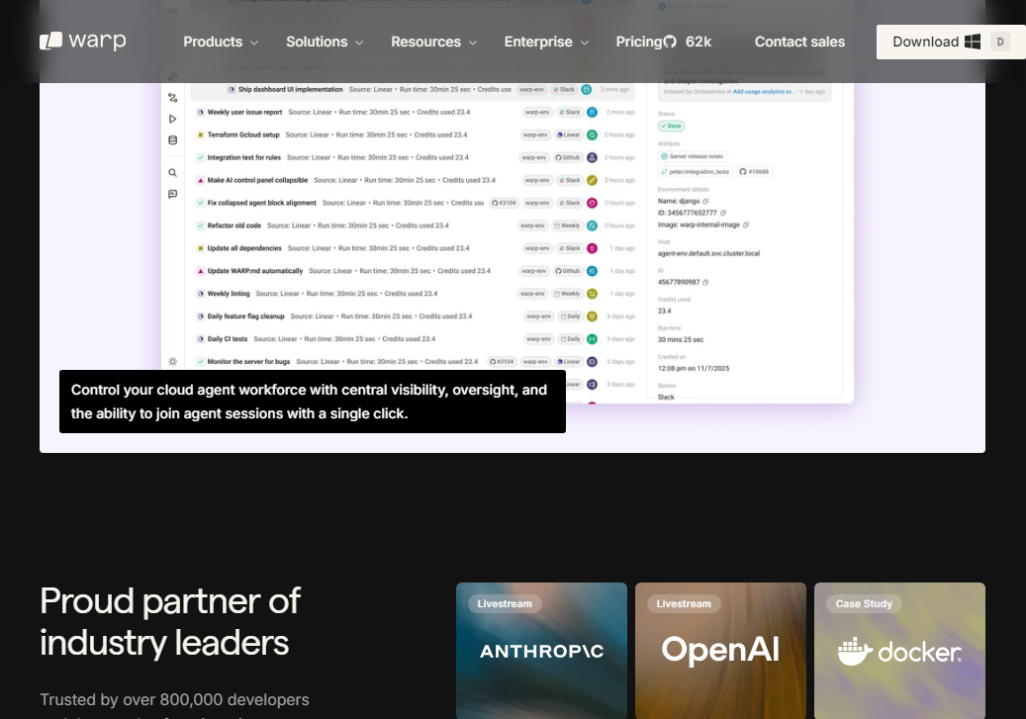The image size is (1026, 719).
Task: Select the Daily feature flag cleanup row
Action: (412, 316)
